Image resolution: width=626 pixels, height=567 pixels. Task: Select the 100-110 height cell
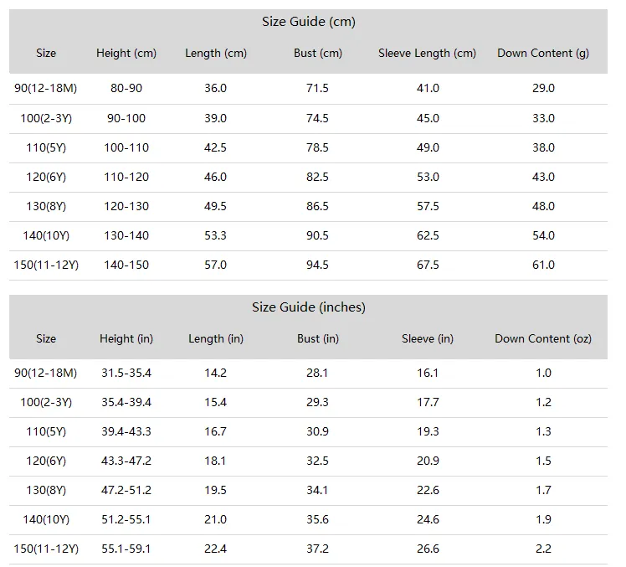(126, 147)
